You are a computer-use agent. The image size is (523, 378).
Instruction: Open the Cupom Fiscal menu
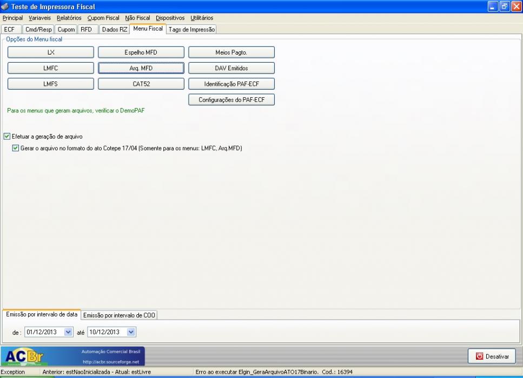tap(103, 18)
